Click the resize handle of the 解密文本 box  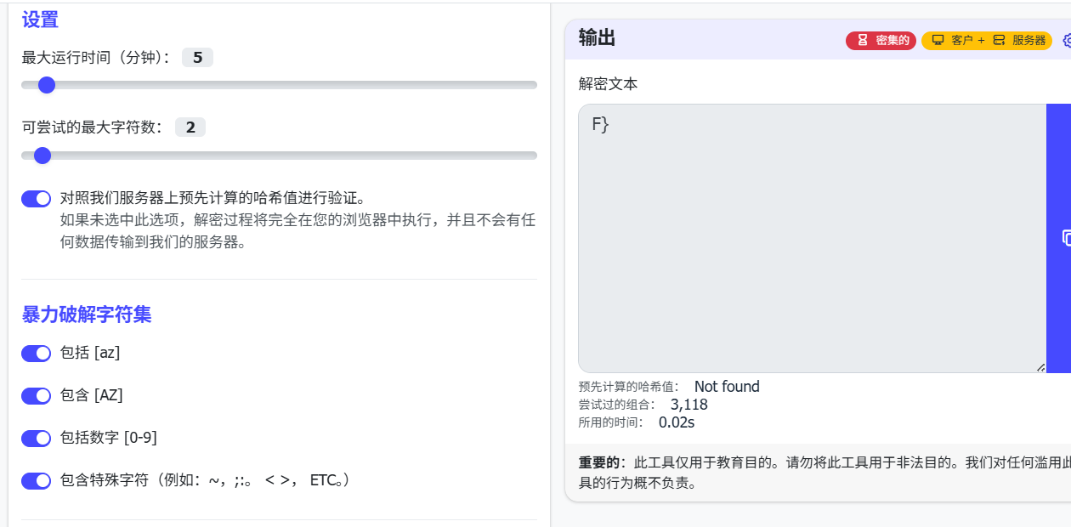click(x=1040, y=367)
